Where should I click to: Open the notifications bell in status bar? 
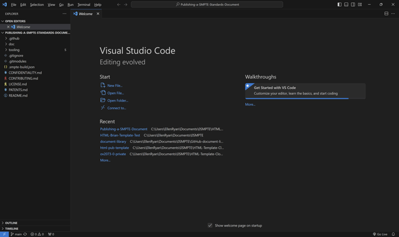(393, 234)
